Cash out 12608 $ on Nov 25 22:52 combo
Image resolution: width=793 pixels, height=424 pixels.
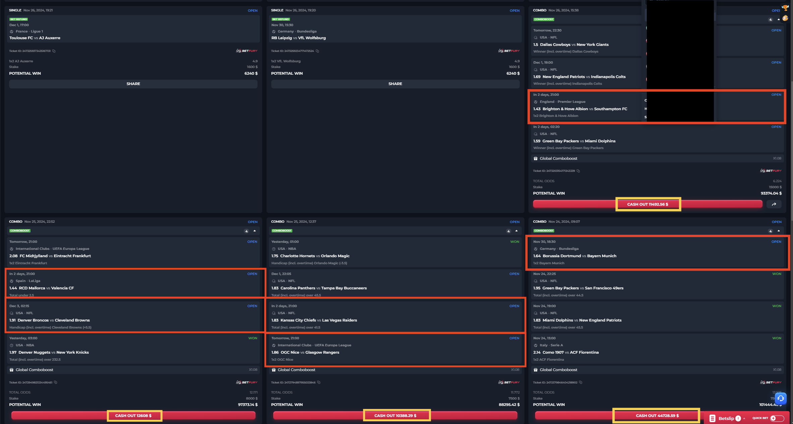pyautogui.click(x=133, y=415)
